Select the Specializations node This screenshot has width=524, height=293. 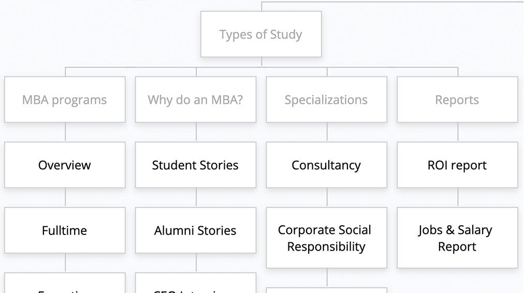click(326, 99)
